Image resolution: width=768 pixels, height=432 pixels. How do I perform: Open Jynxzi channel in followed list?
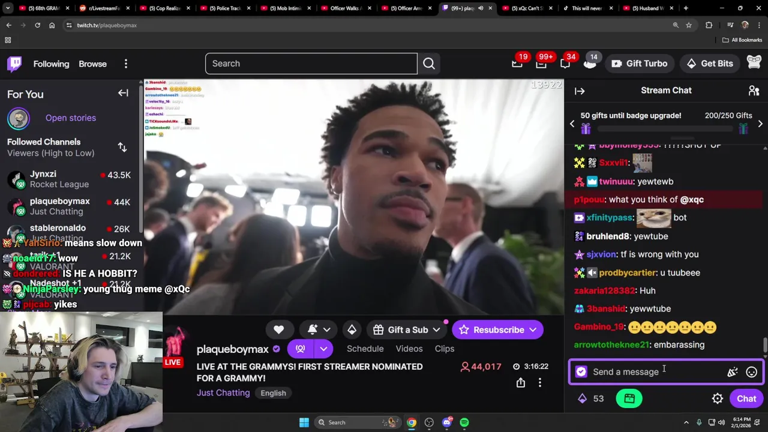tap(71, 179)
